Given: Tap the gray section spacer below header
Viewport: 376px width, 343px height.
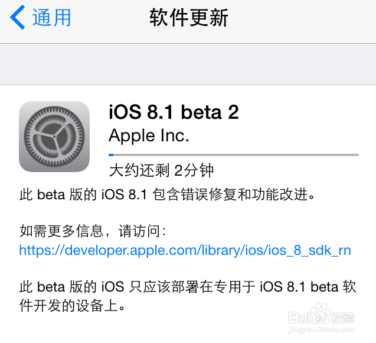Looking at the screenshot, I should 188,64.
